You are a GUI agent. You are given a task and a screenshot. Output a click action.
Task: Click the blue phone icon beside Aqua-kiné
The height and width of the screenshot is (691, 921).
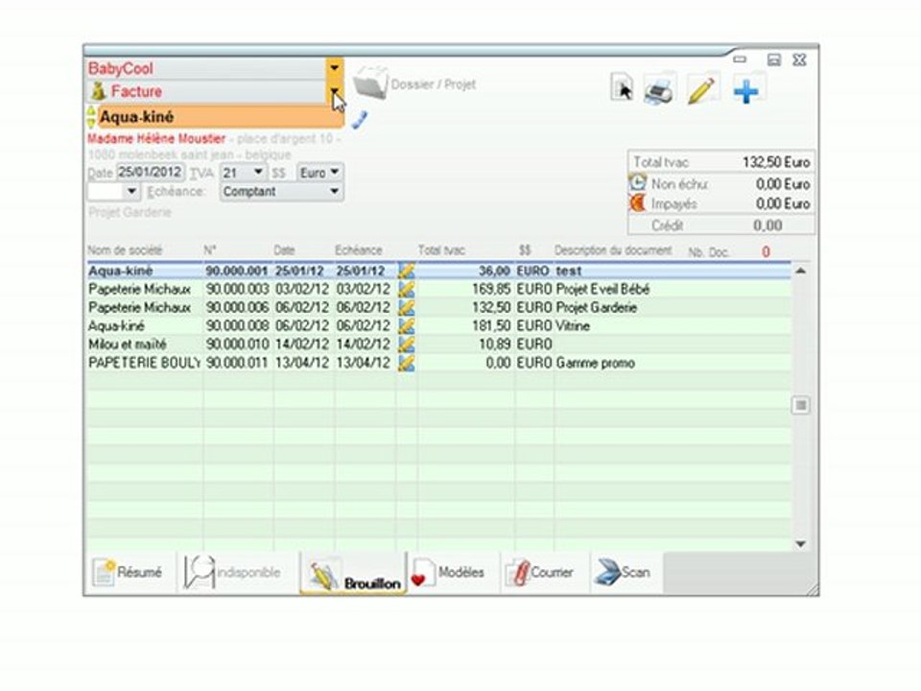[x=359, y=120]
